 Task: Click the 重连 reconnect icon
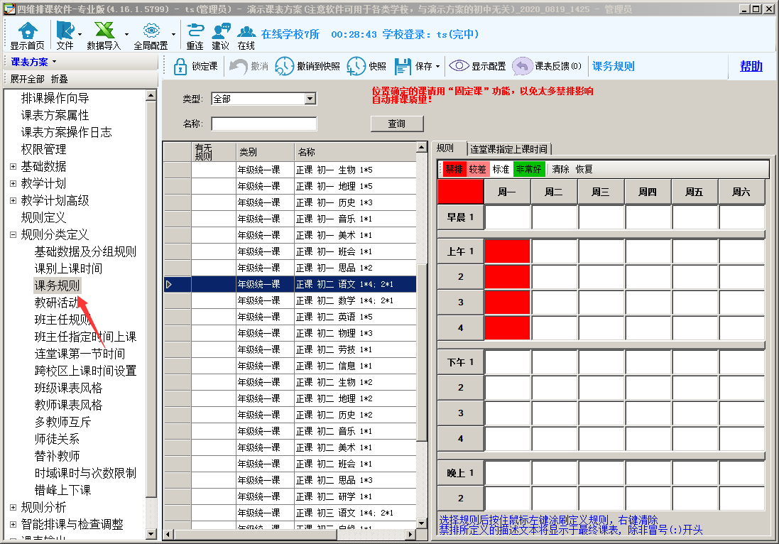pos(195,31)
